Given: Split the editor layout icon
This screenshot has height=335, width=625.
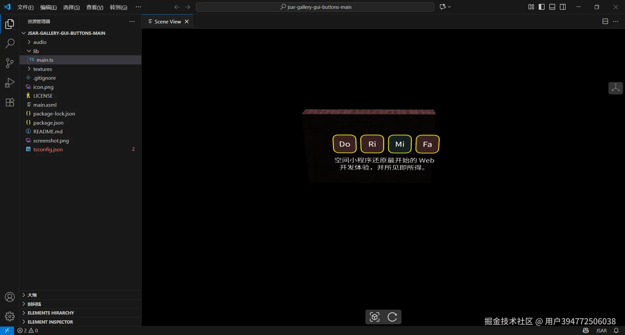Looking at the screenshot, I should [x=605, y=21].
